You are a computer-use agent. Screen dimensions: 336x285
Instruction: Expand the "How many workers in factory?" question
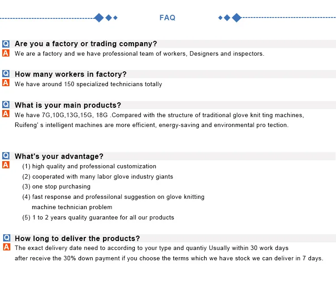pos(70,75)
